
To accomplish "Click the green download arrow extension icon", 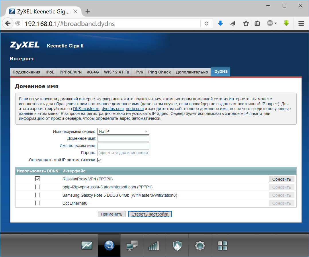I will tap(286, 23).
